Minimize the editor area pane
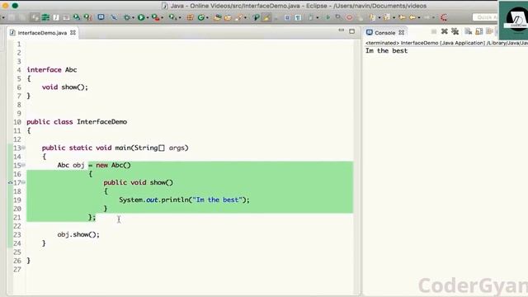Screen dimensions: 528x297 point(341,31)
